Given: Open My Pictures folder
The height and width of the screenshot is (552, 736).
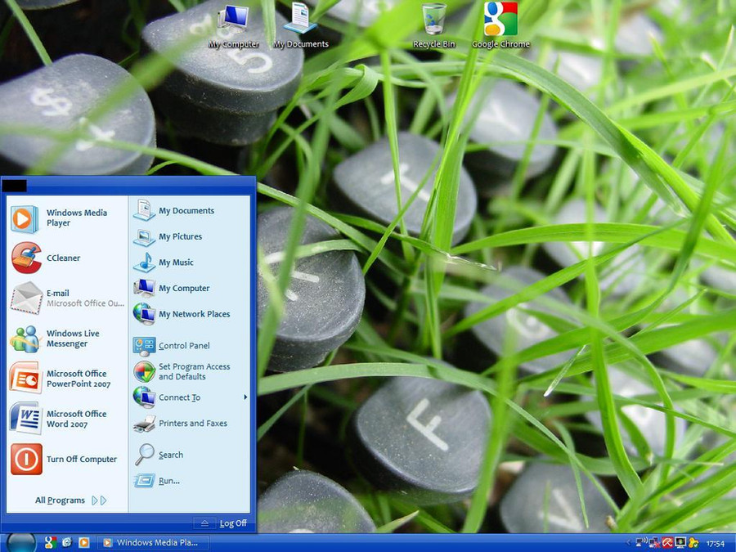Looking at the screenshot, I should click(190, 236).
